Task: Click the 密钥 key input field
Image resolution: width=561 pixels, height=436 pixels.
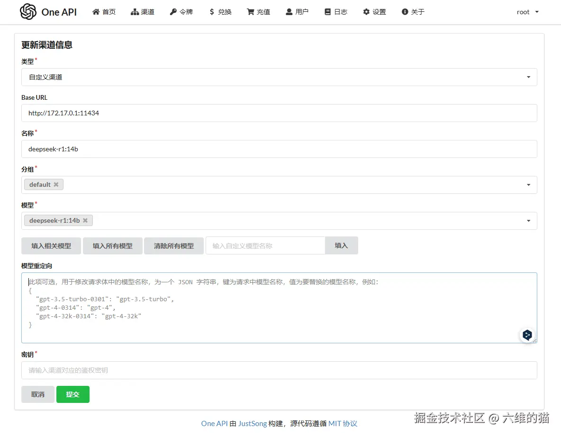Action: click(x=279, y=370)
